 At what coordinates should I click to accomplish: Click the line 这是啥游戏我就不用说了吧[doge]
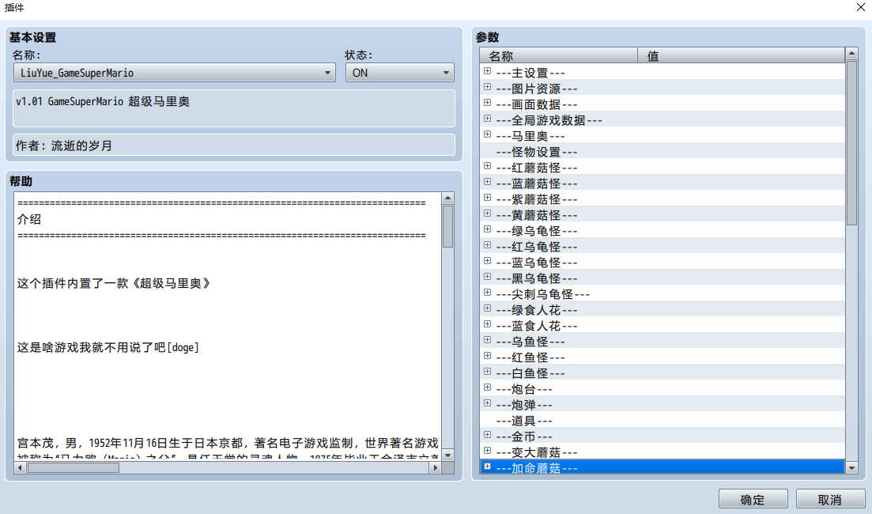(x=108, y=347)
